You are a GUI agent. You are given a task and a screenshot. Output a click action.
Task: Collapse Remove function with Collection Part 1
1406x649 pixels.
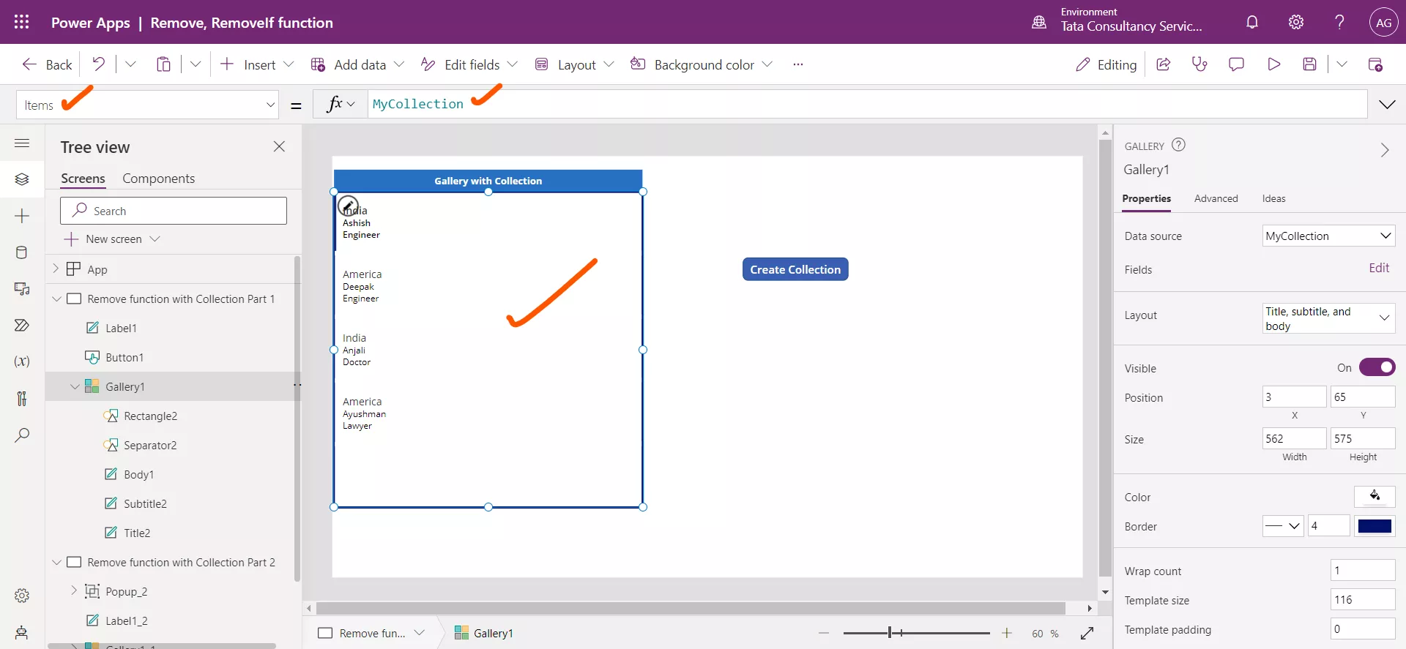56,299
